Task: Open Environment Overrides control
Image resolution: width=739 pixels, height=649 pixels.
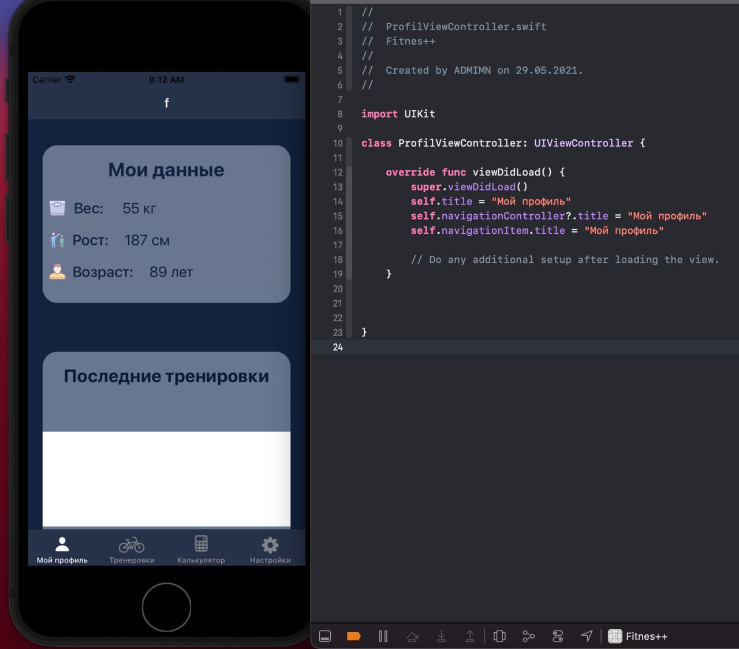Action: pos(558,636)
